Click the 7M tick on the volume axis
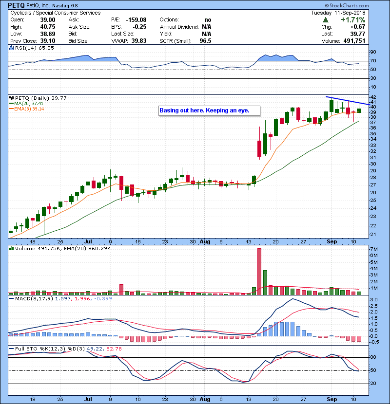Viewport: 390px width, 404px height. pos(374,249)
